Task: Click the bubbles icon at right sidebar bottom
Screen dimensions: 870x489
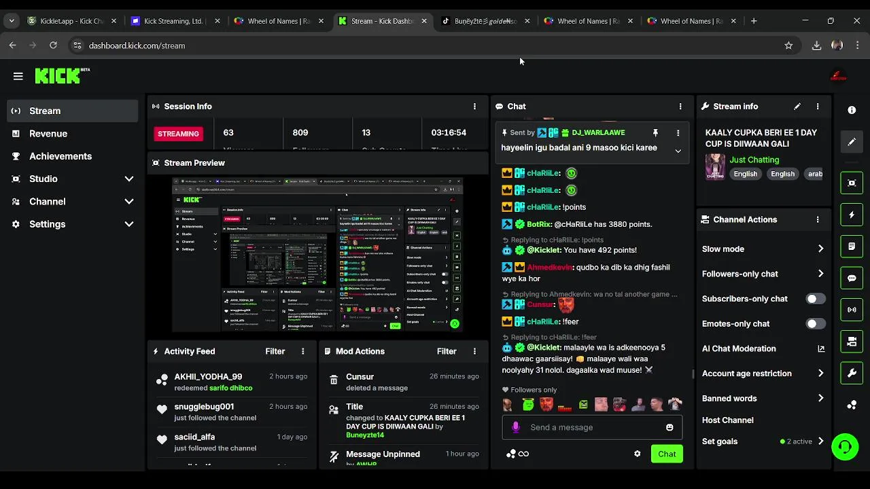Action: [852, 405]
